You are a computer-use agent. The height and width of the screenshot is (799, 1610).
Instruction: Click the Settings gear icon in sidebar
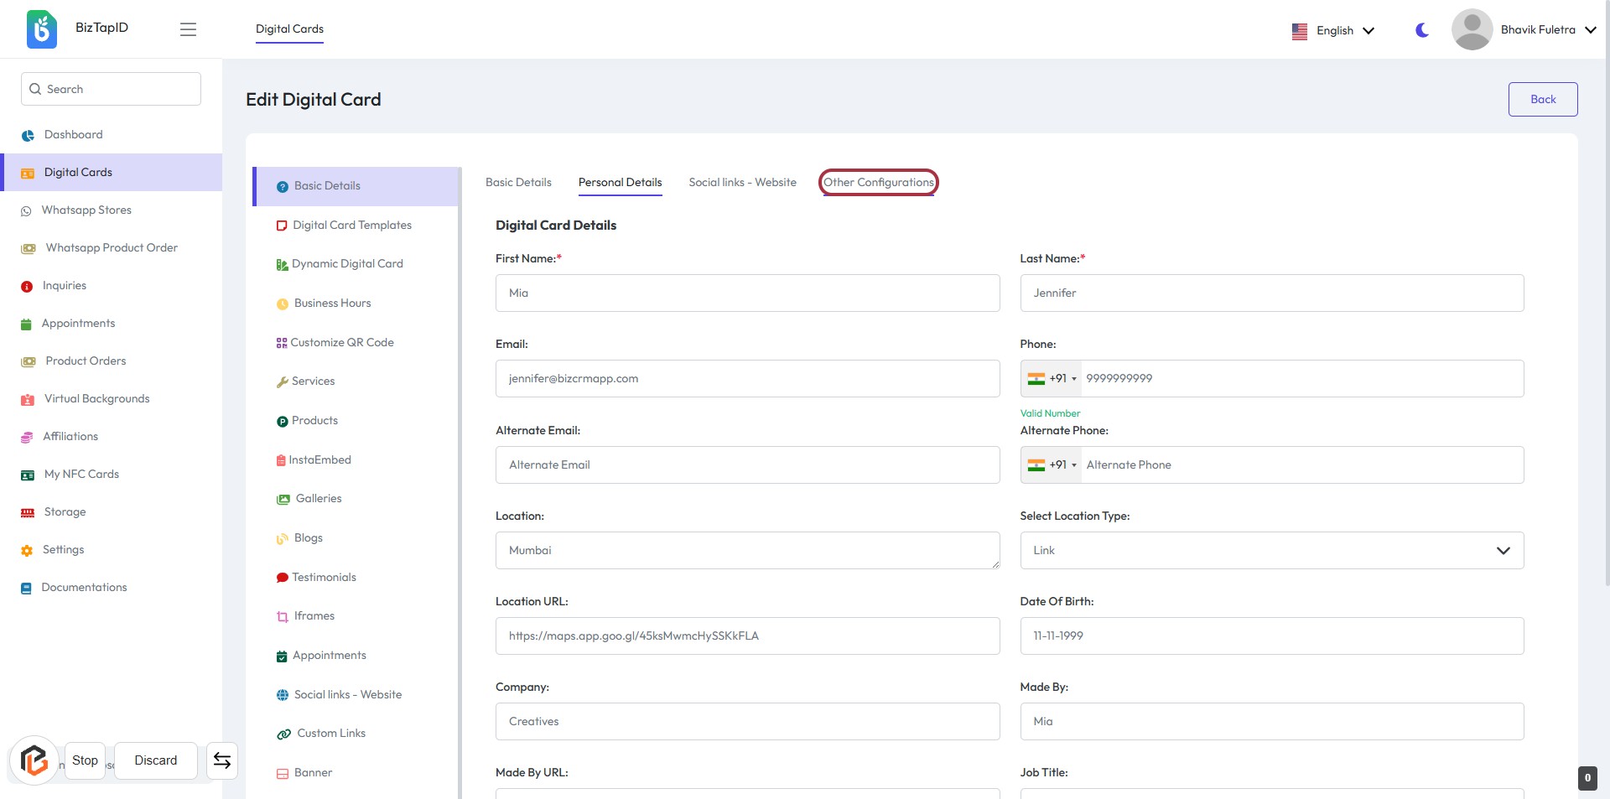pyautogui.click(x=27, y=551)
